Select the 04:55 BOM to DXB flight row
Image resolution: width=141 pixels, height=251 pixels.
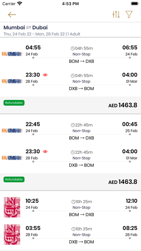pos(70,54)
